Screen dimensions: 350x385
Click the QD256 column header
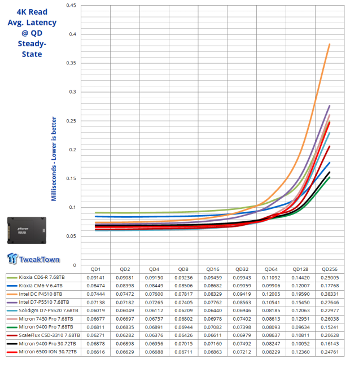click(330, 269)
